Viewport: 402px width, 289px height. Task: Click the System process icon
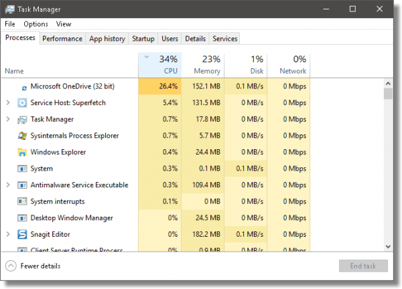(x=22, y=169)
